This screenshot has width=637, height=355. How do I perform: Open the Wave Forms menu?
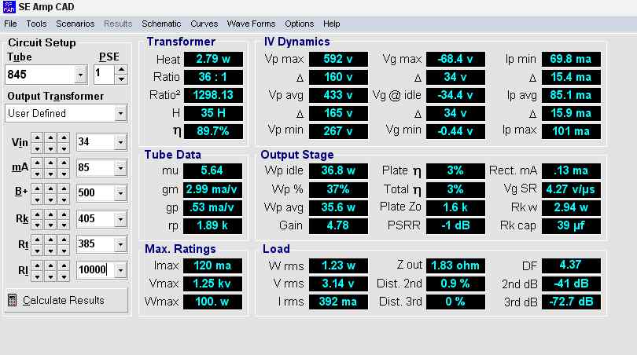pyautogui.click(x=251, y=24)
